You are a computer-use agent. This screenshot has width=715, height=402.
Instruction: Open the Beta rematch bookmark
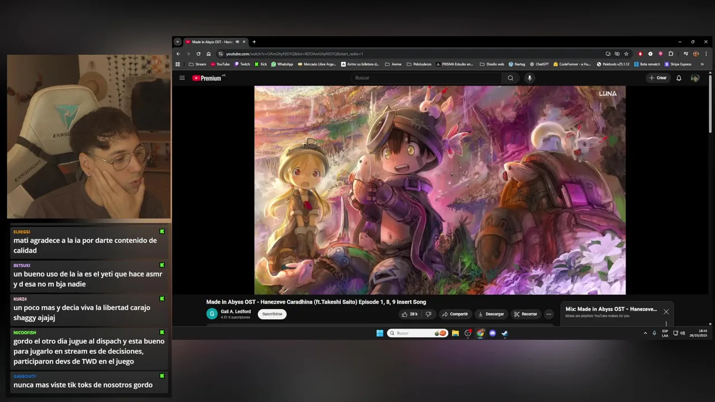point(647,64)
